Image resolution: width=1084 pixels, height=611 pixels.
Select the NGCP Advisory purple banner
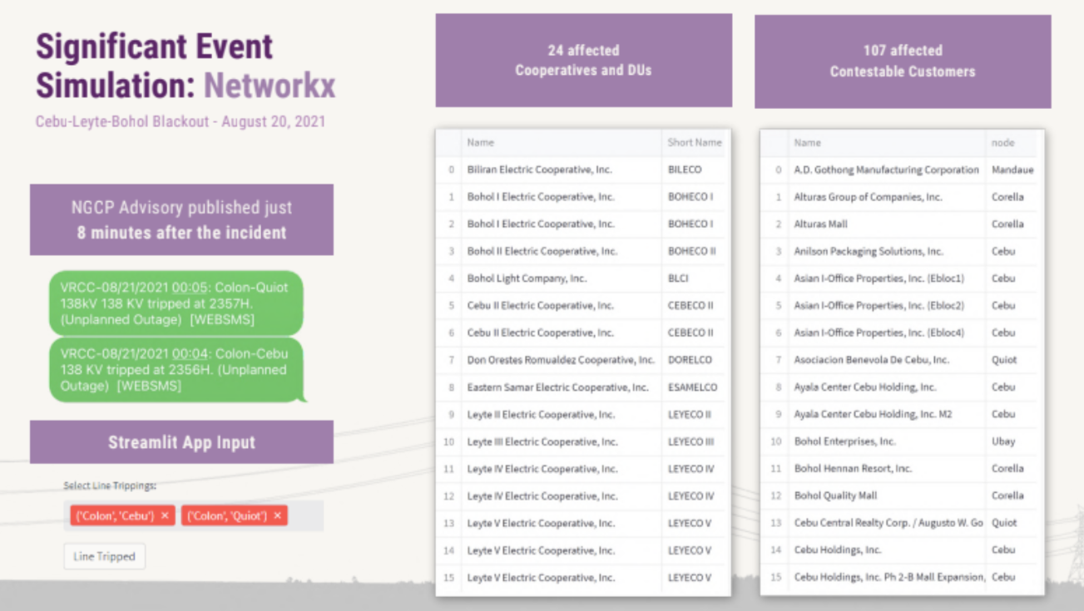coord(181,219)
